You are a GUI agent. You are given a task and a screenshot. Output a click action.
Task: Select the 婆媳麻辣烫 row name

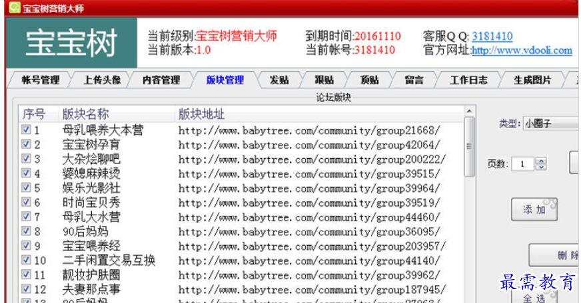91,173
